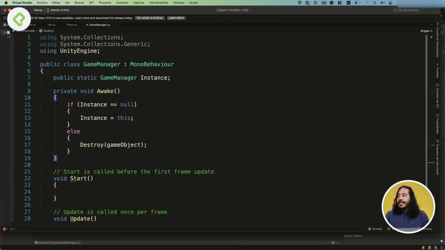This screenshot has width=445, height=250.
Task: Open Cambios de GIT side panel
Action: click(x=438, y=96)
